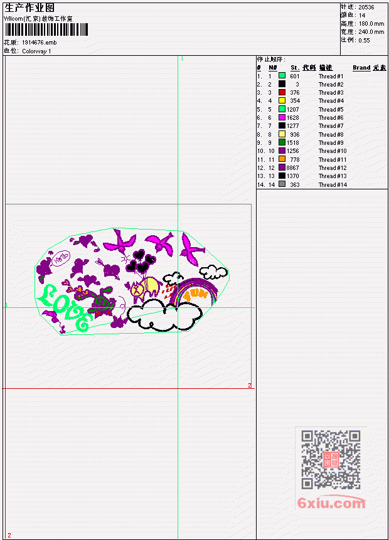Select stitch count 1370 in row 13
Screen dimensions: 389x540
tap(293, 176)
